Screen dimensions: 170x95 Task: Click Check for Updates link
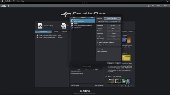tap(75, 85)
